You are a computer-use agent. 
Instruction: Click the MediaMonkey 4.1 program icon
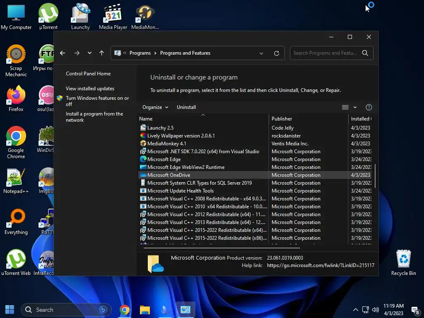point(143,144)
